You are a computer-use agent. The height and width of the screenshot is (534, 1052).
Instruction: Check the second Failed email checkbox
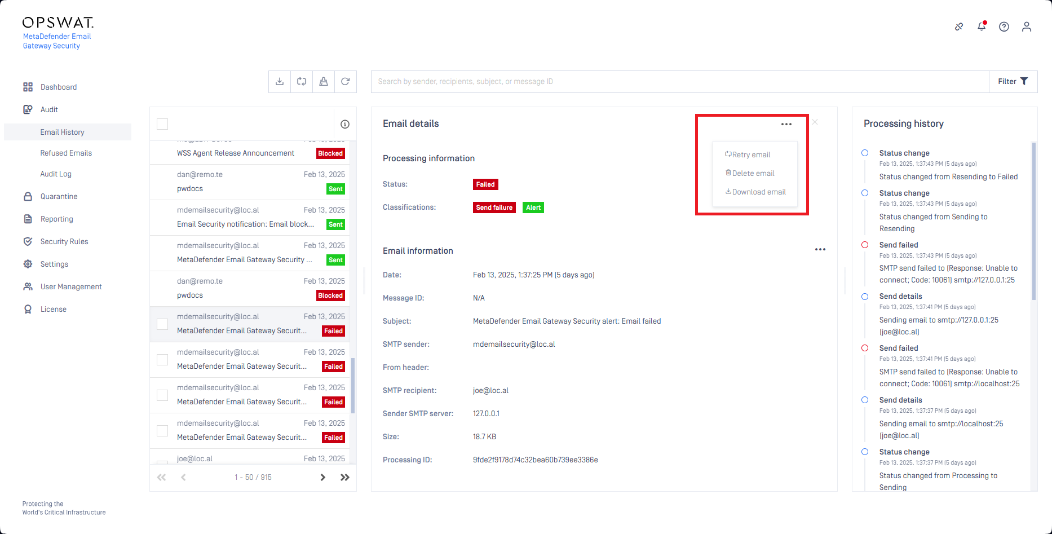point(162,360)
